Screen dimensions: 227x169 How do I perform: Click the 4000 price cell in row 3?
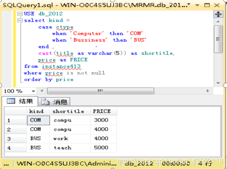point(103,139)
